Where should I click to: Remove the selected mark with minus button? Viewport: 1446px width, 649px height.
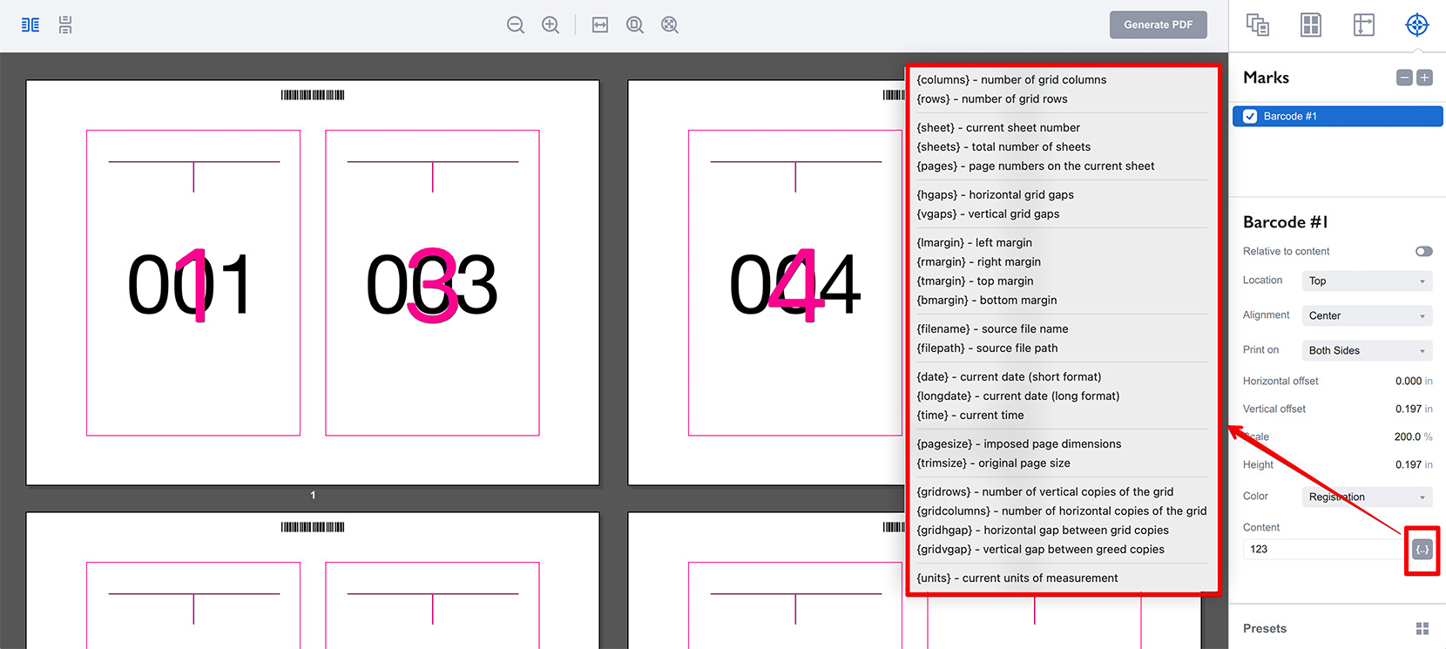point(1404,78)
